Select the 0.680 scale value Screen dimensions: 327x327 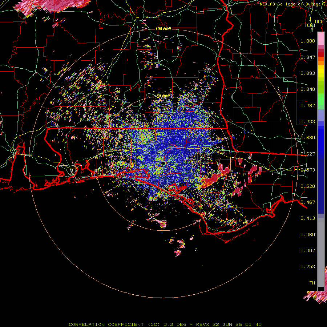coord(308,137)
